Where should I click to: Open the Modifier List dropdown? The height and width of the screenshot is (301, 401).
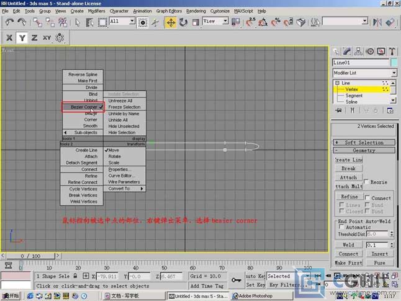pos(394,73)
